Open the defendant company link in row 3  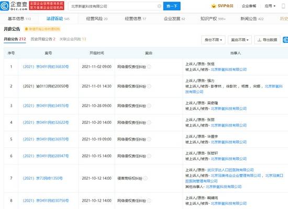[x=229, y=109]
